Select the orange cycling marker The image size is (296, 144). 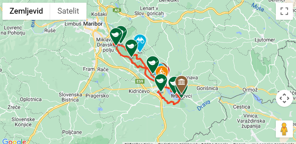point(162,72)
